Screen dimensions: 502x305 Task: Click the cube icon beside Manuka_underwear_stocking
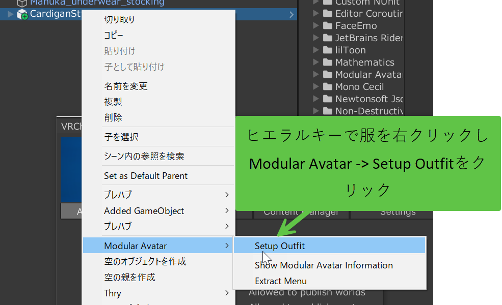(x=22, y=3)
